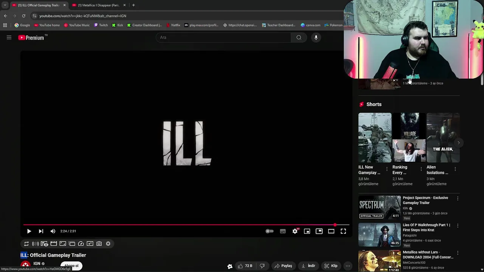
Task: Open ILL New Gameplay short thumbnail
Action: 375,138
